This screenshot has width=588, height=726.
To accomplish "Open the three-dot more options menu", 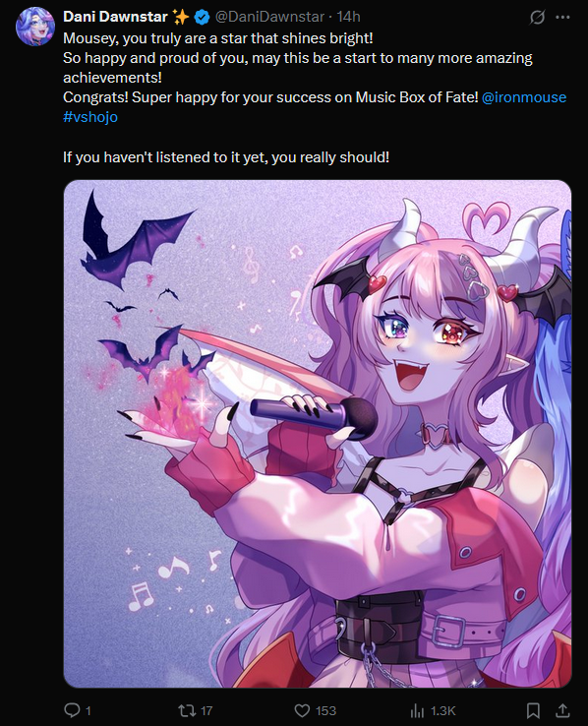I will click(x=562, y=18).
